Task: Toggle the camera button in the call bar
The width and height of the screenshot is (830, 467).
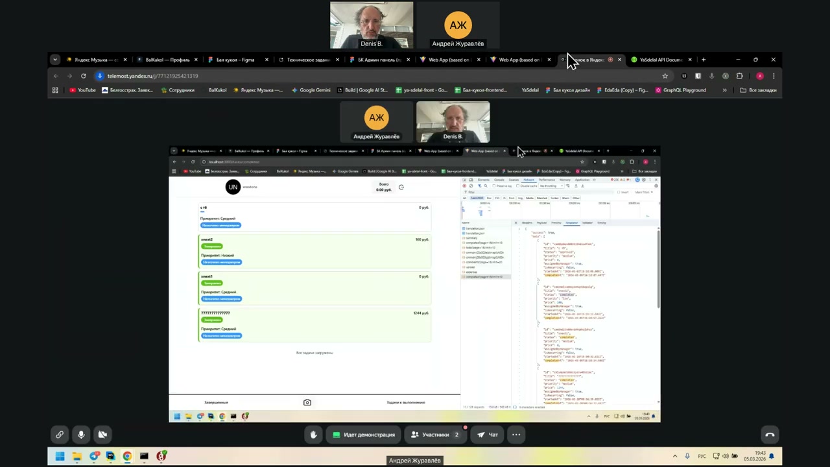Action: coord(102,435)
